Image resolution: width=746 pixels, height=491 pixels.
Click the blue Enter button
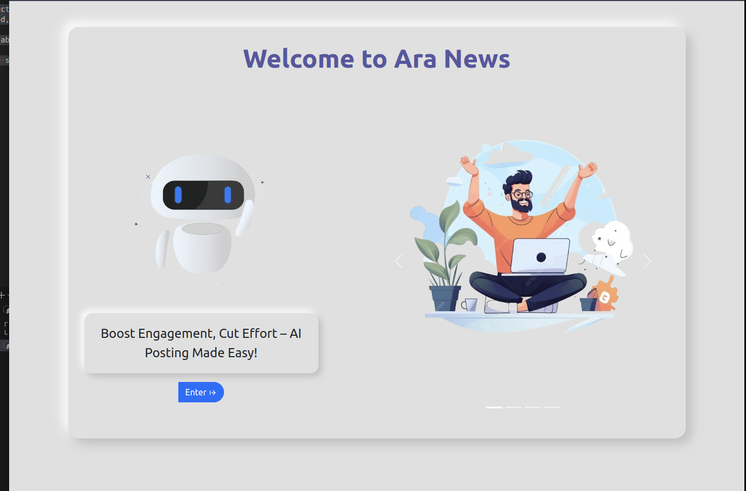coord(201,392)
